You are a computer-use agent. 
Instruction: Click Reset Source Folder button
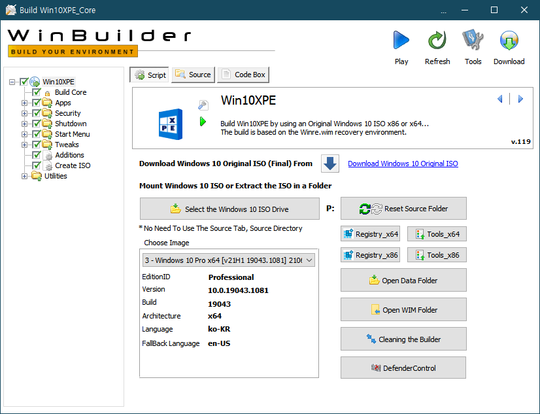click(403, 209)
